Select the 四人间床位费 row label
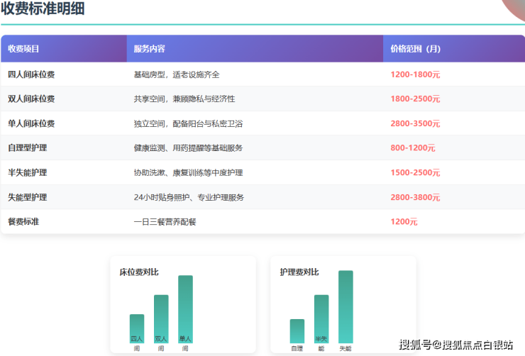525x356 pixels. pos(31,74)
